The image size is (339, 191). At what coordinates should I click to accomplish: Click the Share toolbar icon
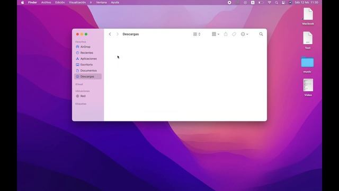point(226,34)
